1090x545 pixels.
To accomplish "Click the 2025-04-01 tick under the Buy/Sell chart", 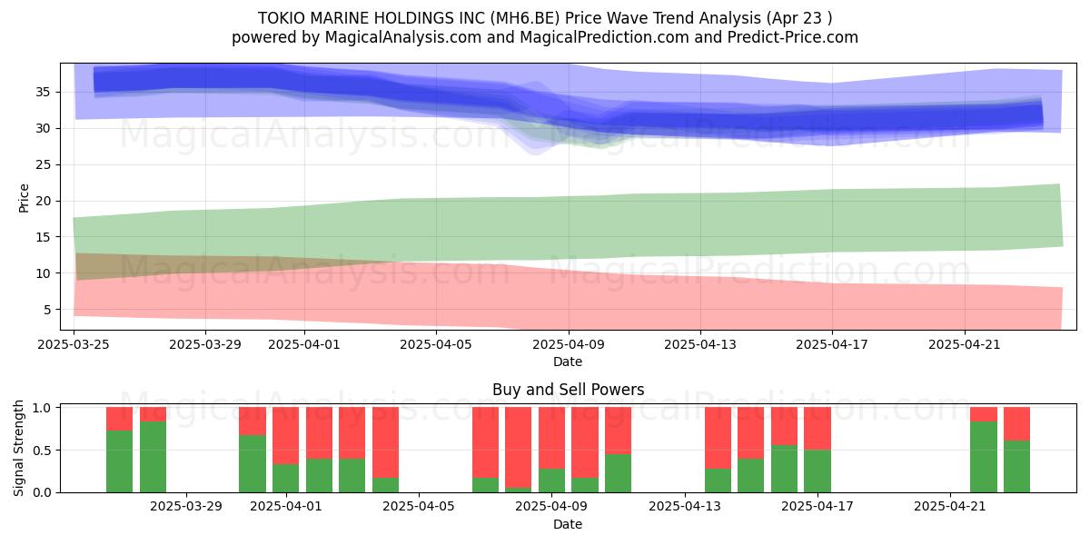I will click(x=286, y=507).
